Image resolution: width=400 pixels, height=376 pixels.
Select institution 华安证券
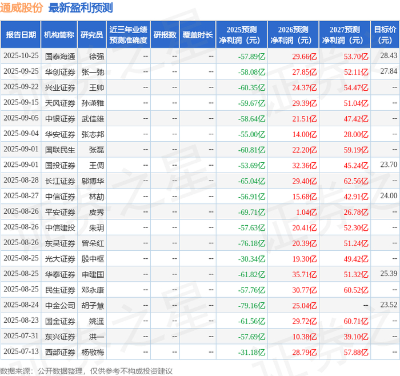(x=60, y=134)
